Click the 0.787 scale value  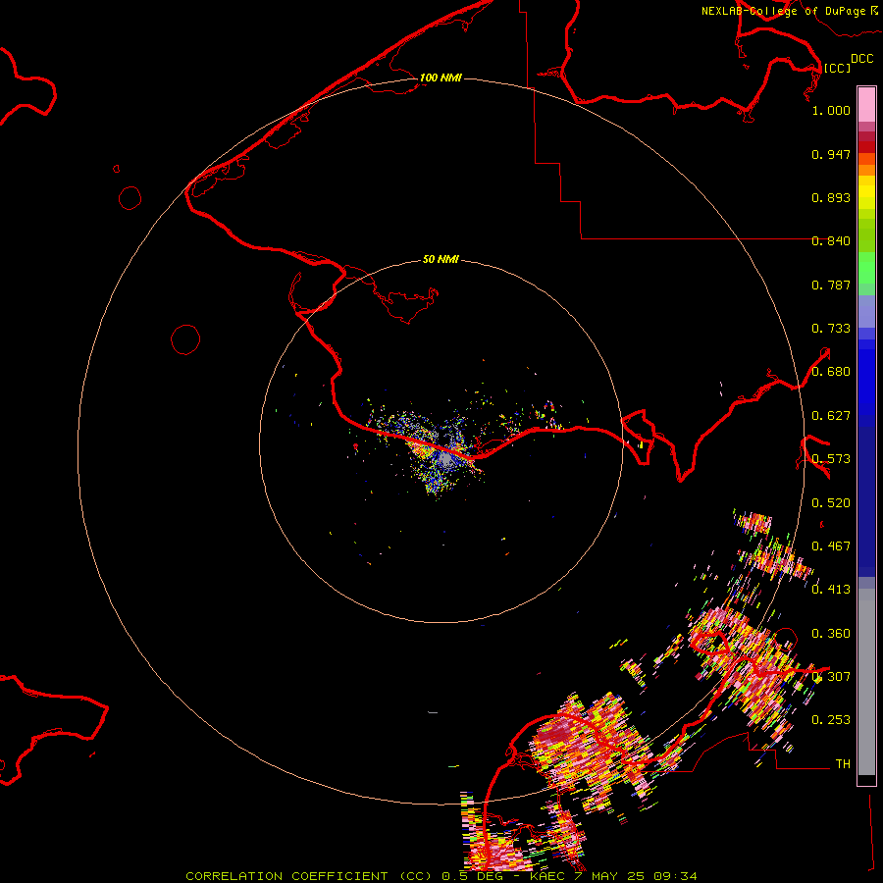831,285
